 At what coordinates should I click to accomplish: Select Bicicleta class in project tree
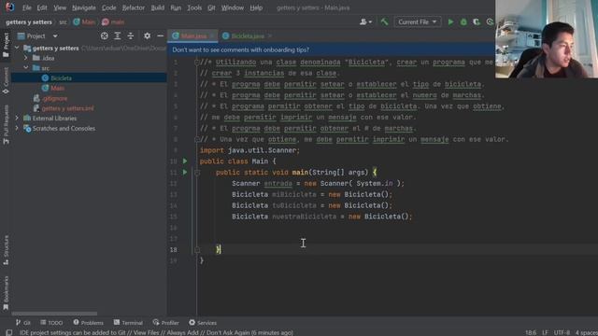[61, 78]
